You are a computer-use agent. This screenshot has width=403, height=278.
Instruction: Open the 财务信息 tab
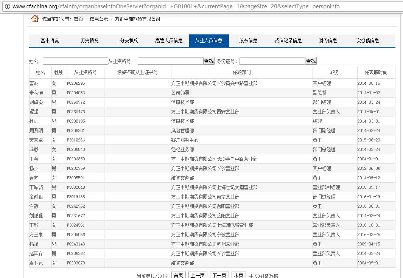328,40
